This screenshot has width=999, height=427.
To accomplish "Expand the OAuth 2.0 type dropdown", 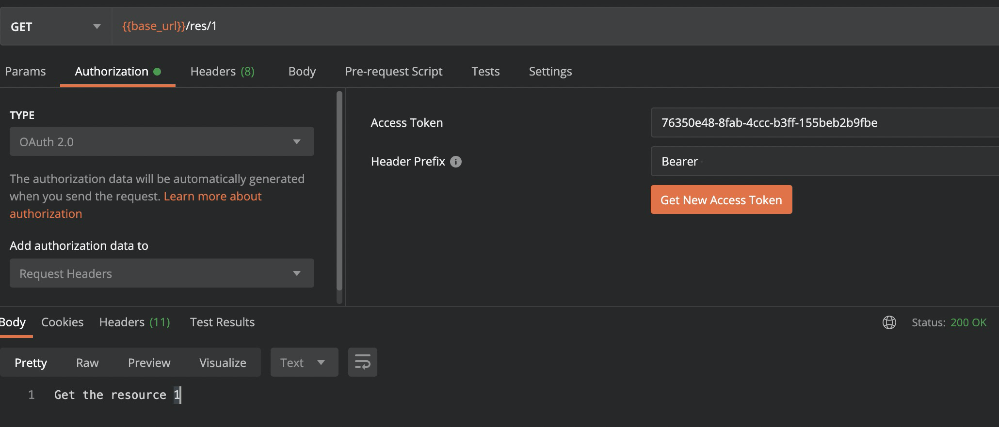I will [x=161, y=142].
